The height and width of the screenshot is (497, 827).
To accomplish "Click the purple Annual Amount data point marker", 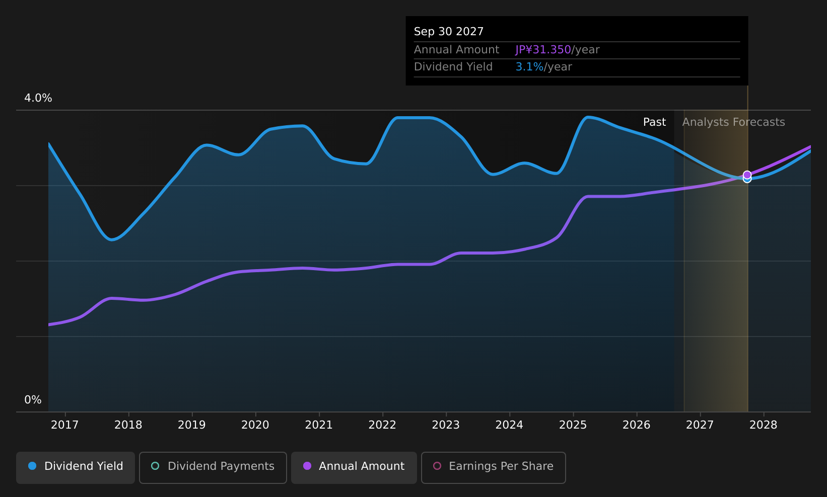I will coord(747,175).
